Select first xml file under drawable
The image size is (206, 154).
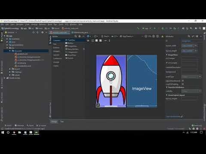point(21,54)
